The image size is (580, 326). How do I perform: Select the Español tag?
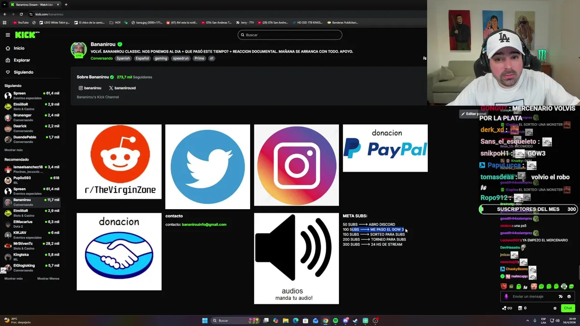(x=142, y=58)
